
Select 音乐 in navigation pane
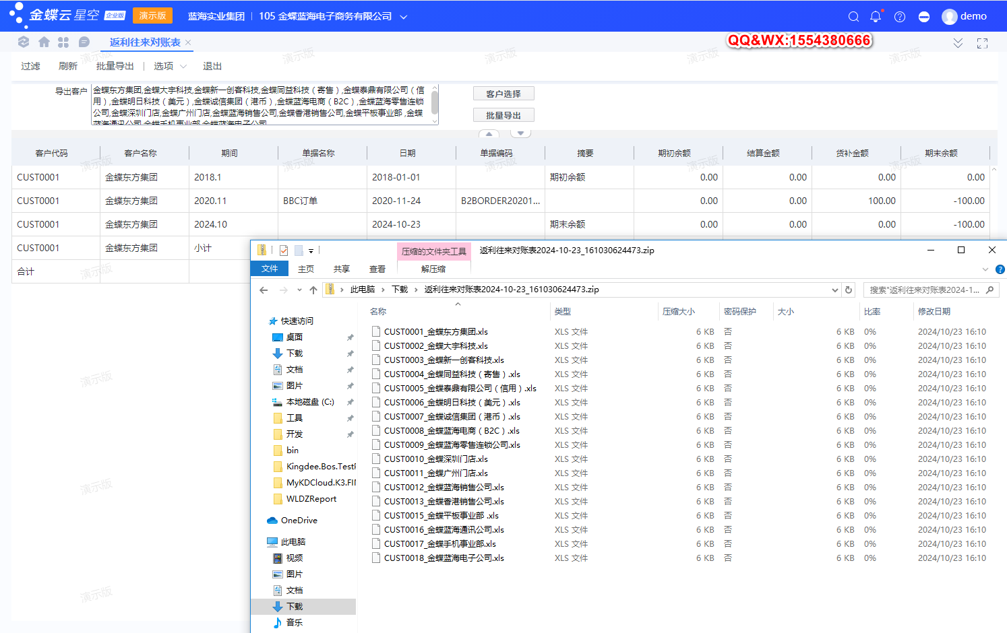pyautogui.click(x=295, y=623)
